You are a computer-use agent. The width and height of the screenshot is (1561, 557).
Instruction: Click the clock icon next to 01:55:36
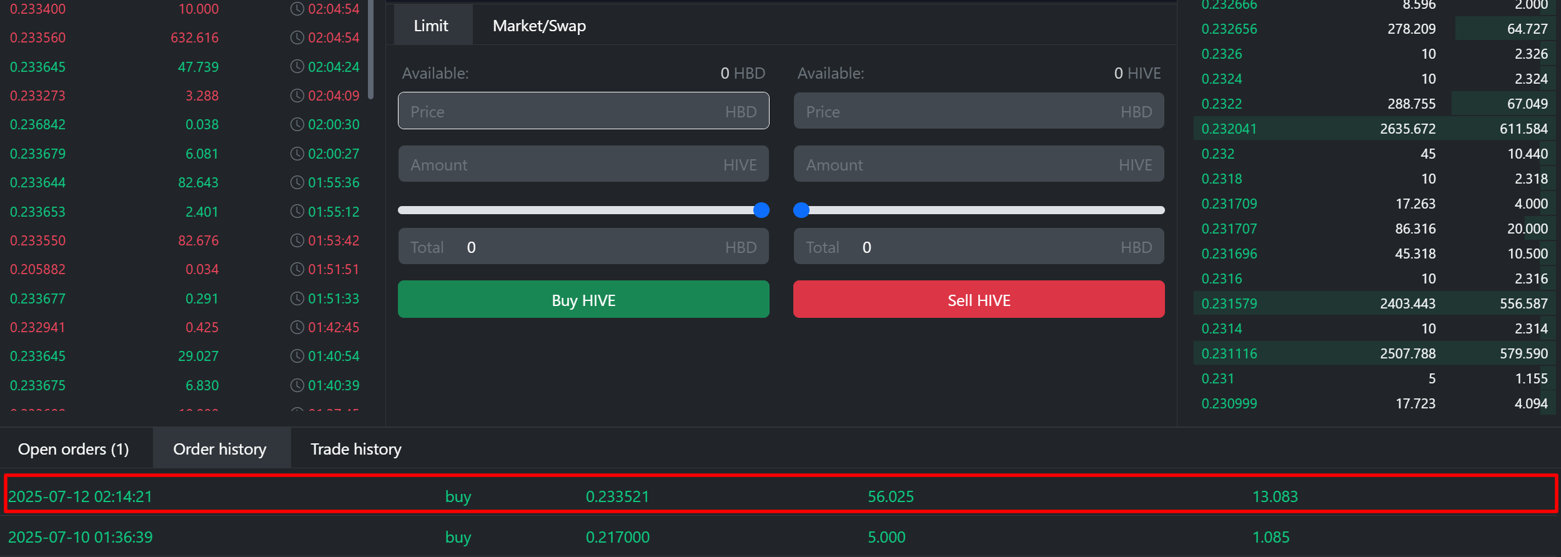point(297,182)
